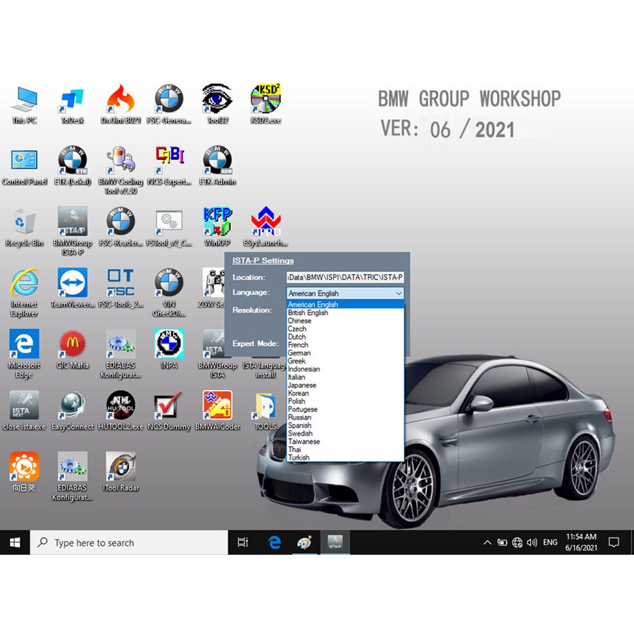Launch the NCS Dummy checkmark icon

(x=169, y=411)
